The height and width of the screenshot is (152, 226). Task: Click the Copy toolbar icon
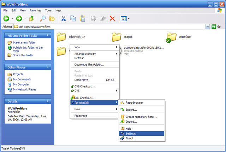point(73,18)
